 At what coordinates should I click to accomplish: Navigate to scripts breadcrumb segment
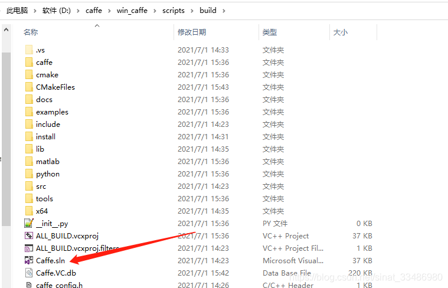click(174, 11)
